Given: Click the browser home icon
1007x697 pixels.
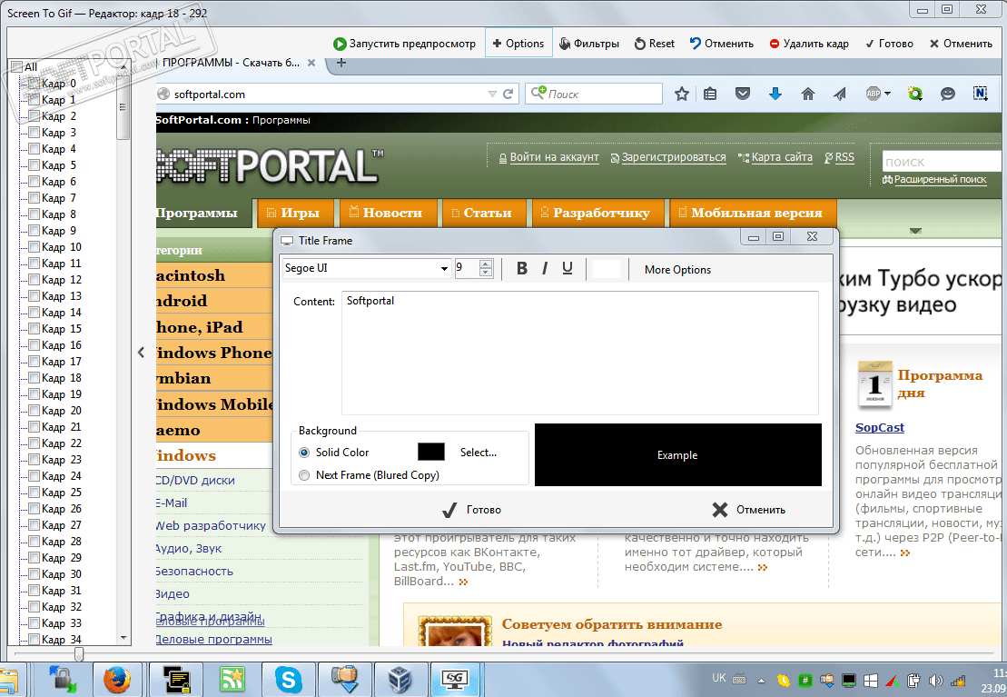Looking at the screenshot, I should click(808, 94).
